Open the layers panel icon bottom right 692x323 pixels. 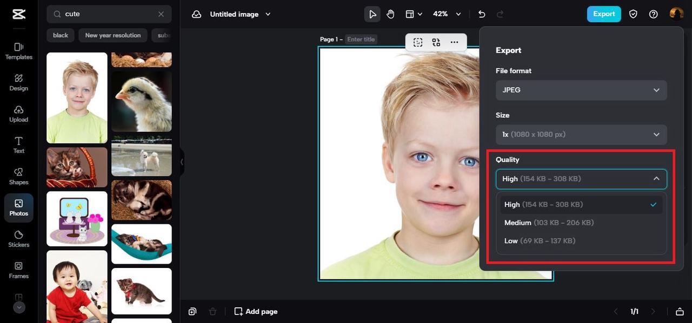(x=680, y=311)
